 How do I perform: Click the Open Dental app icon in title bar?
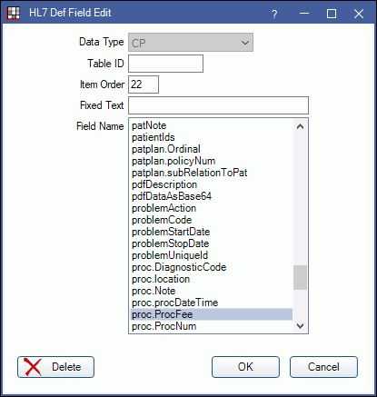tap(13, 14)
